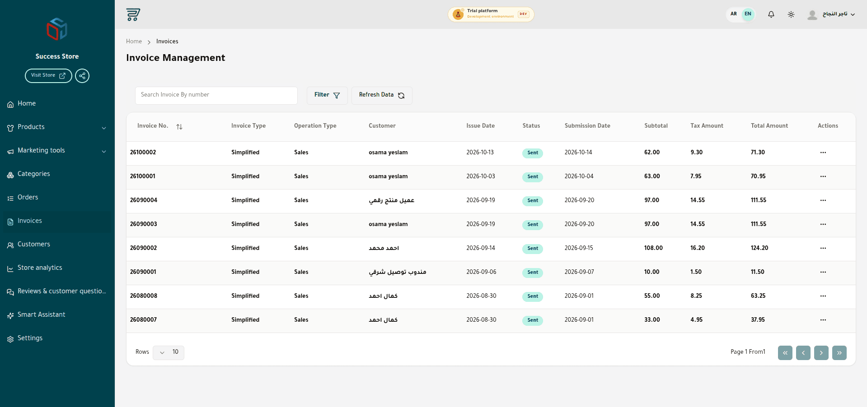Open Reviews & customer questions in sidebar
867x407 pixels.
pos(57,291)
